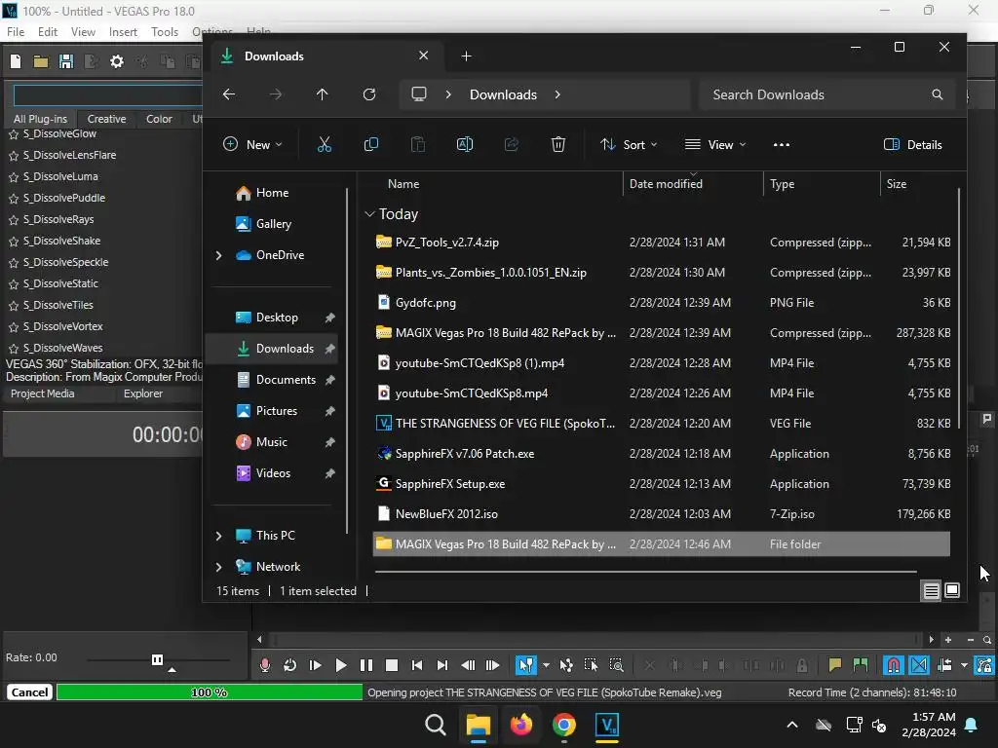
Task: Select the All Plug-ins tab
Action: [x=40, y=119]
